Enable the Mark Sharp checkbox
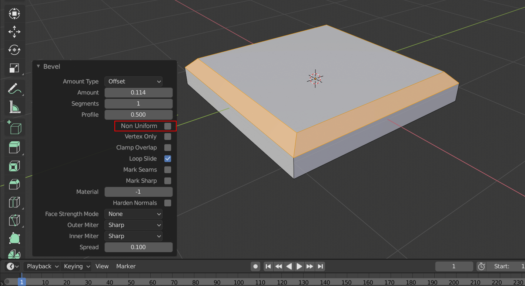Image resolution: width=525 pixels, height=286 pixels. click(168, 181)
